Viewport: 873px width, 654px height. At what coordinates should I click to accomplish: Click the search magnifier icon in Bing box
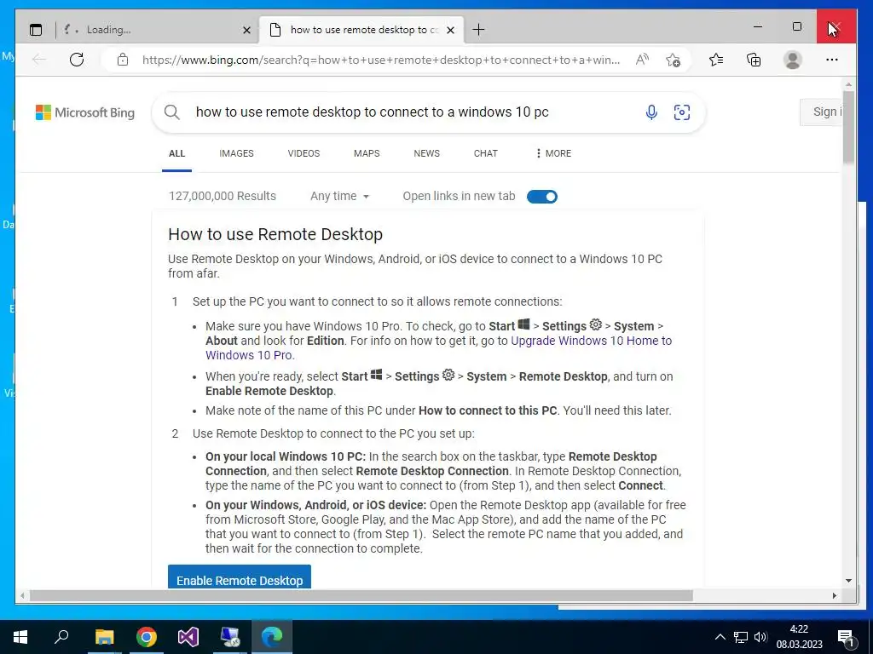[x=172, y=112]
